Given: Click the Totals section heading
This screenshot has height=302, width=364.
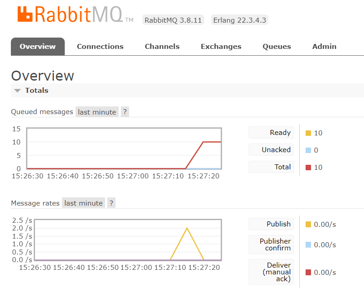Looking at the screenshot, I should (x=37, y=90).
